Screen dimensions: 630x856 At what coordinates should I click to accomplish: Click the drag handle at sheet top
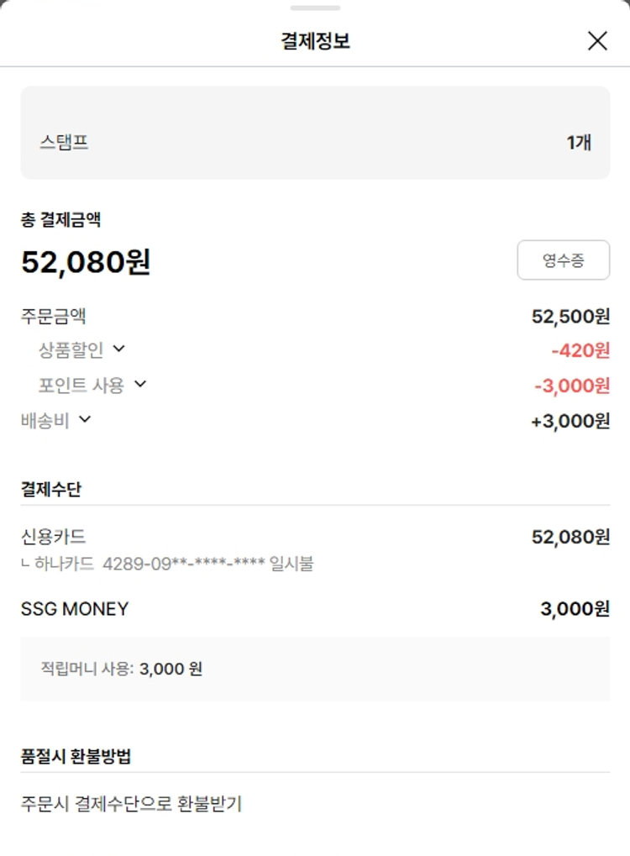coord(315,8)
